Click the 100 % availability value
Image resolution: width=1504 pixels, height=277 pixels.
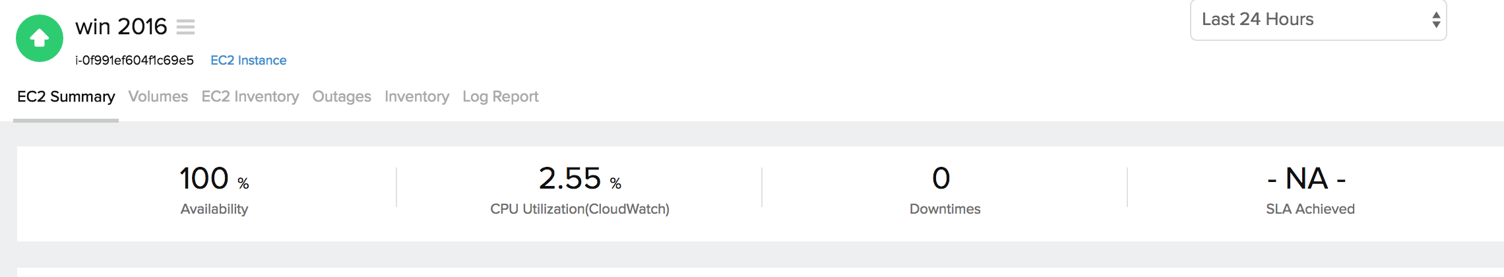click(x=214, y=179)
